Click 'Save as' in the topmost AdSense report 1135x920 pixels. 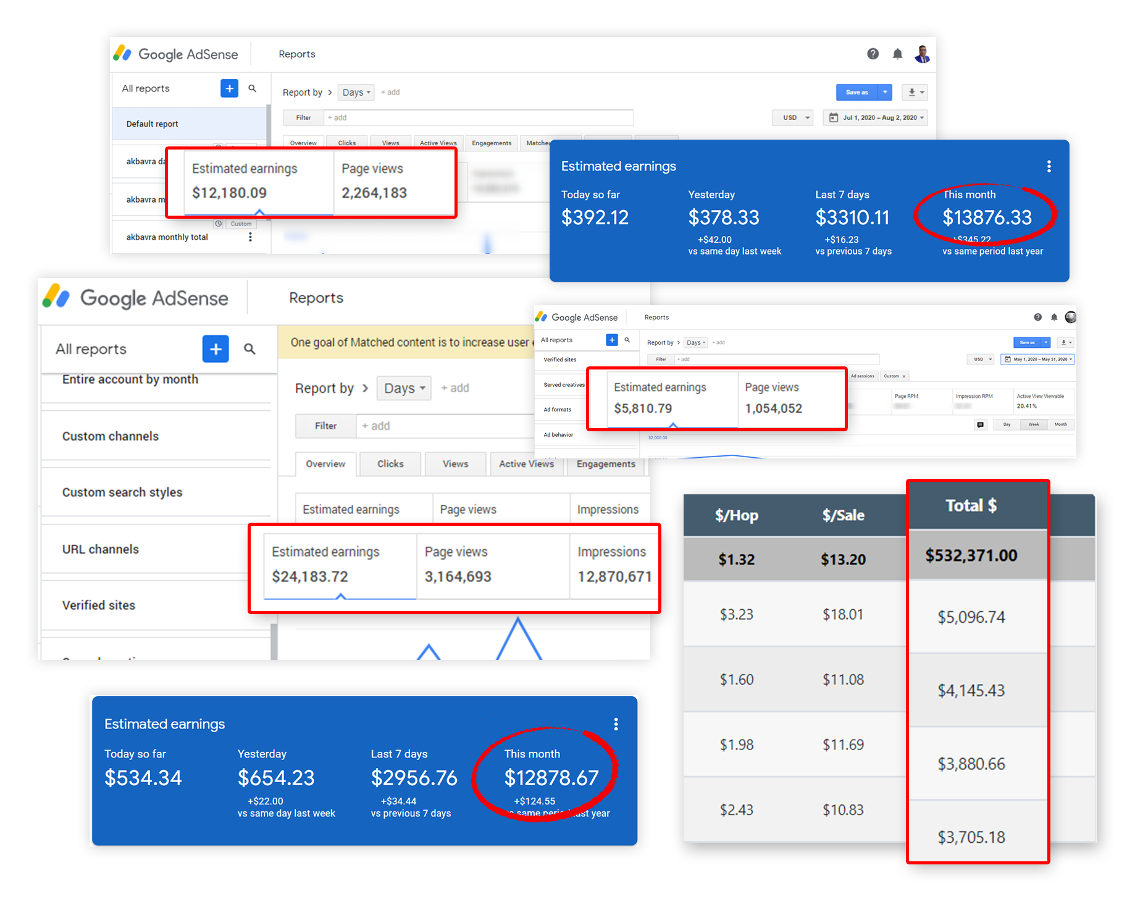click(x=856, y=92)
